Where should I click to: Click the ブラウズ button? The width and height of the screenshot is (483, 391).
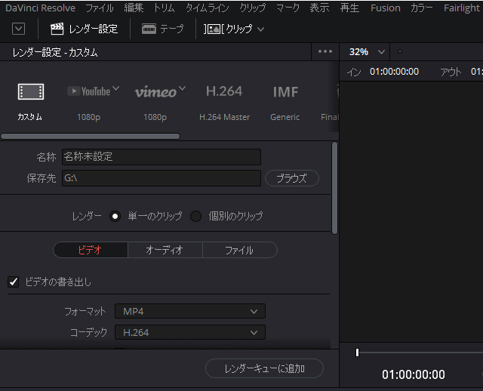coord(291,178)
